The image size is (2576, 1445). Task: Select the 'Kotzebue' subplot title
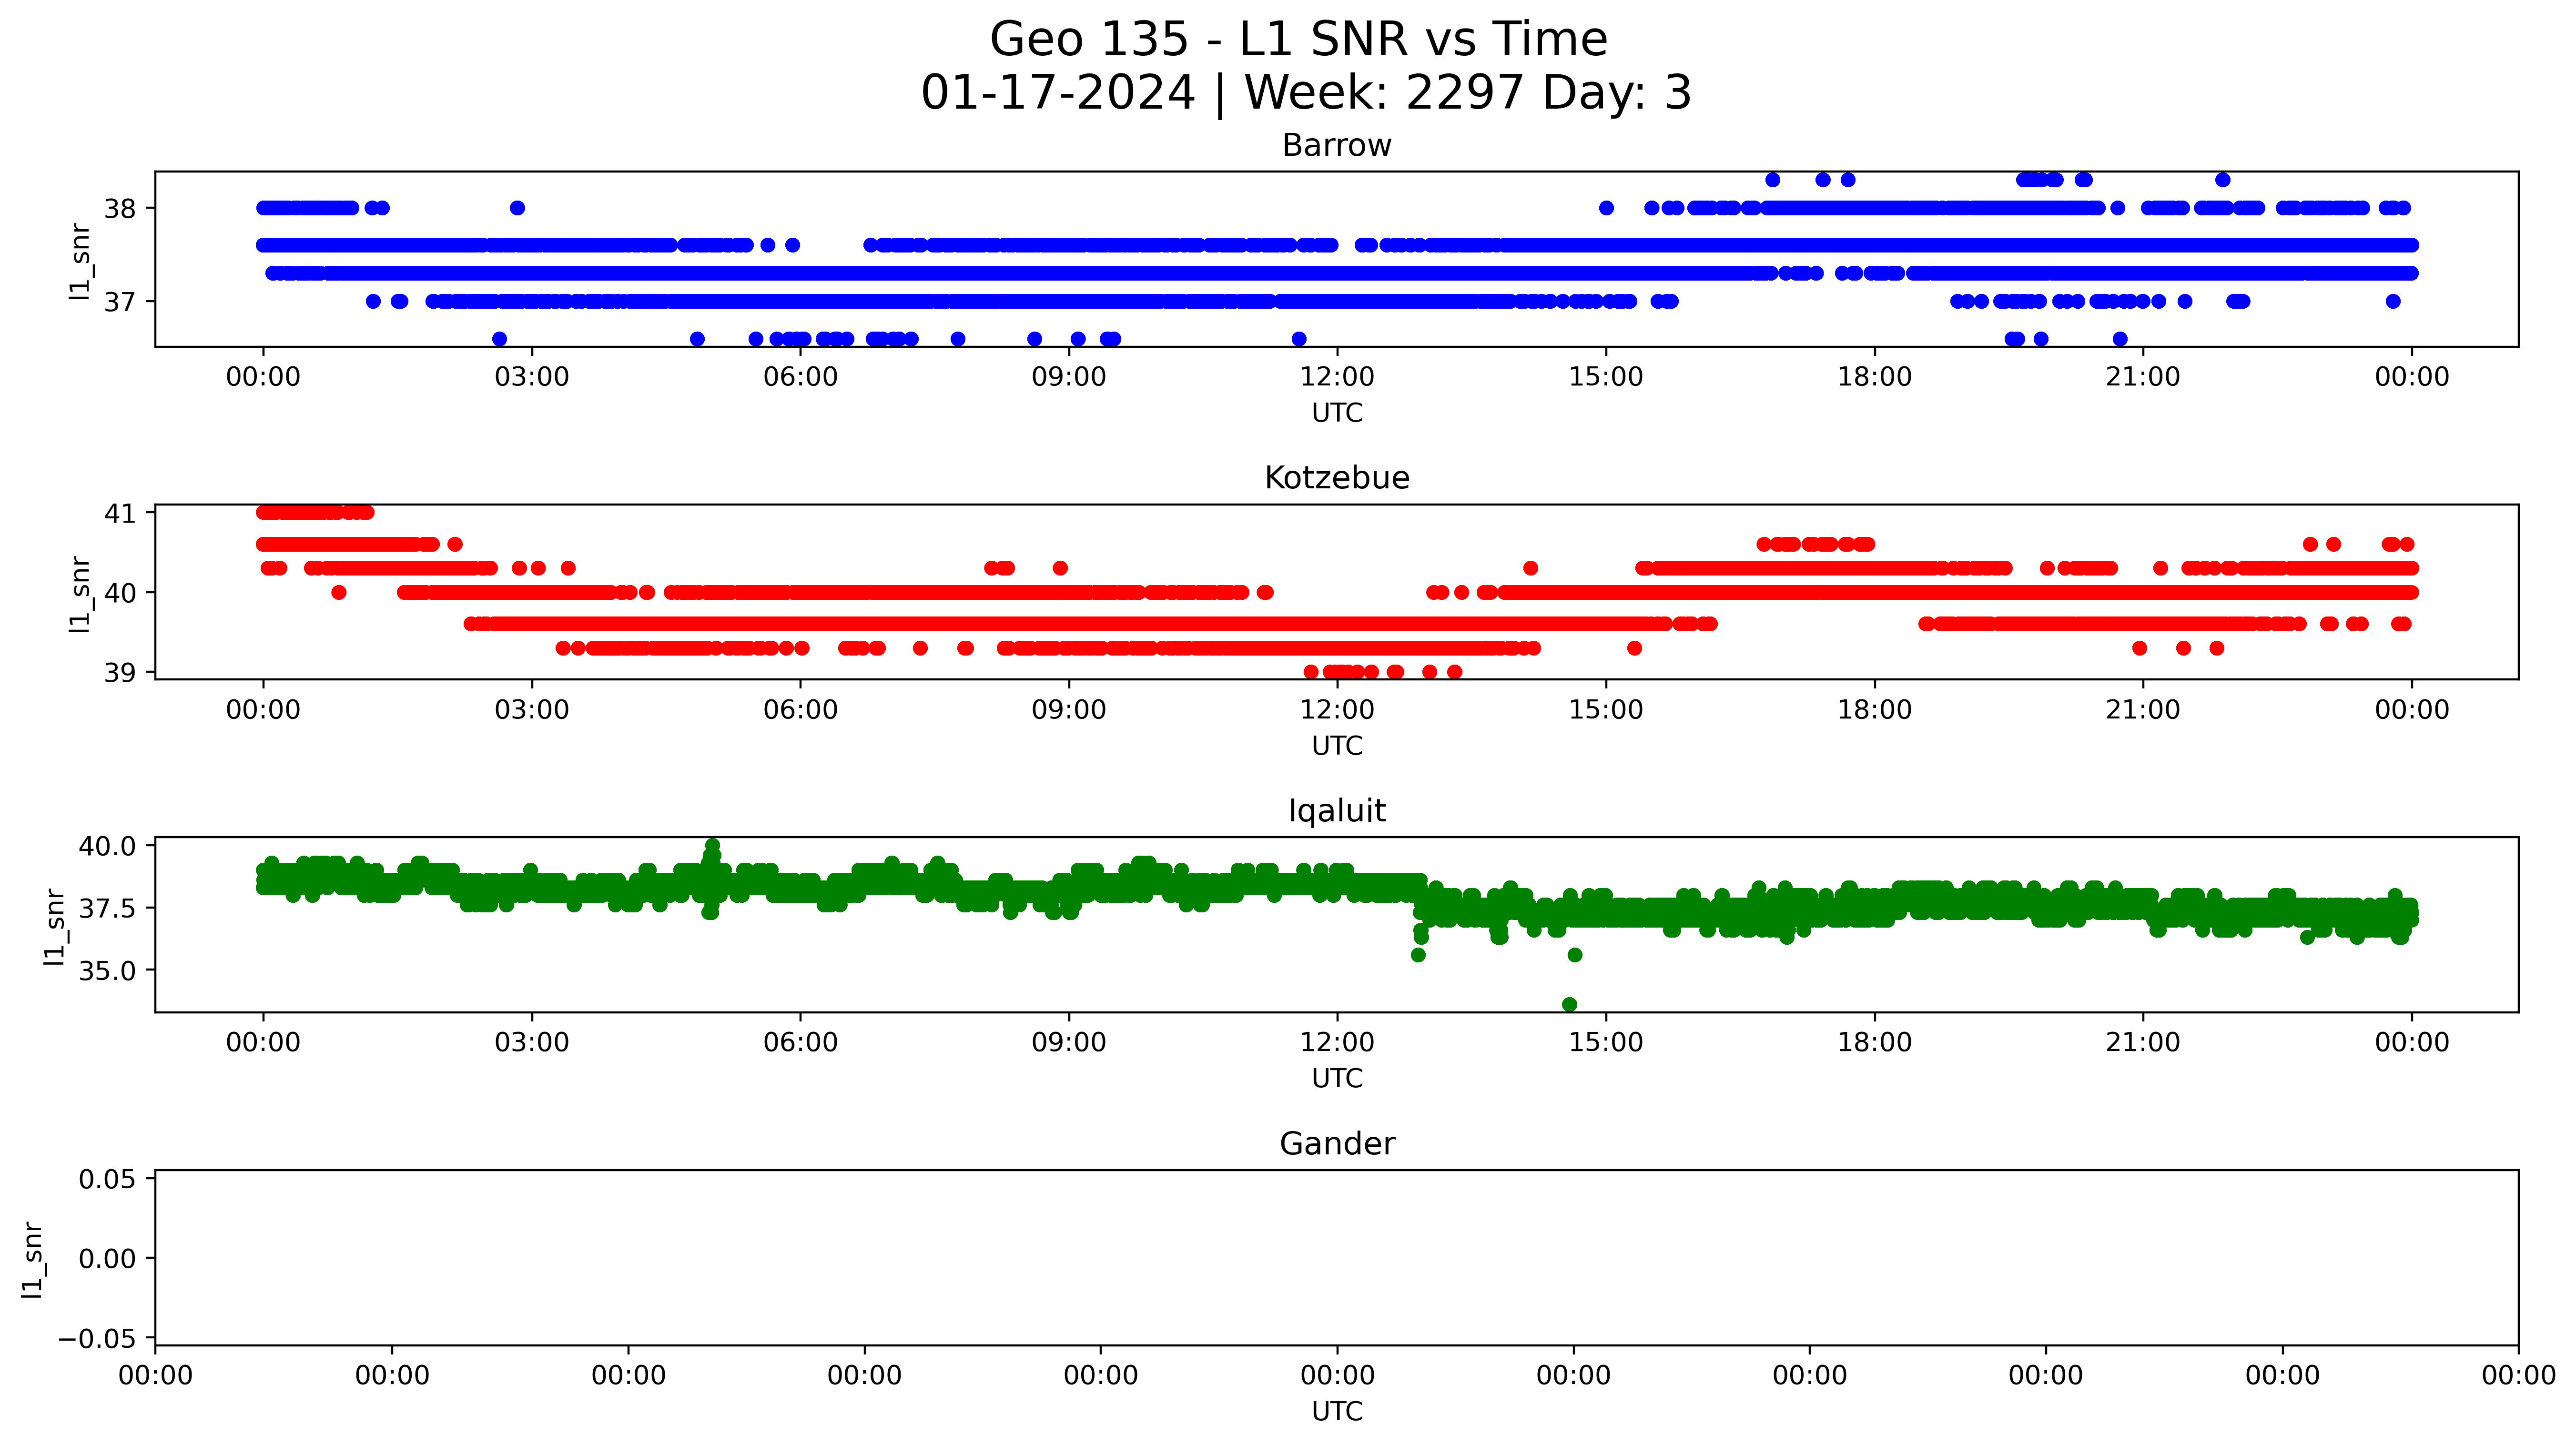1337,478
